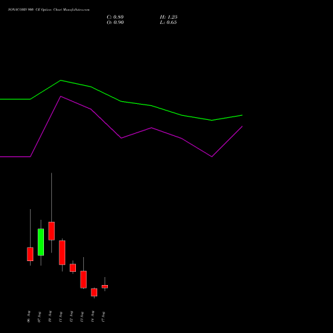Click the '11 Aug' date label
The height and width of the screenshot is (333, 333).
pos(61,317)
